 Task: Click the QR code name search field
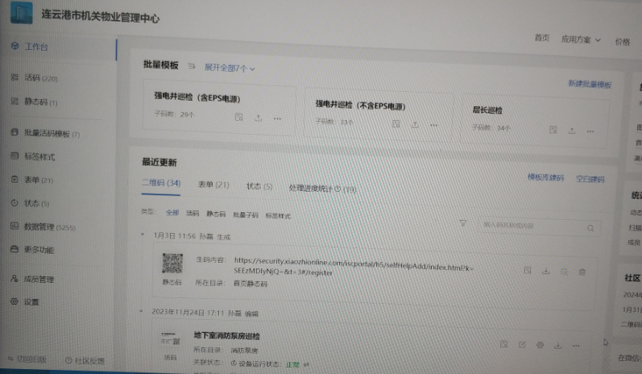532,226
